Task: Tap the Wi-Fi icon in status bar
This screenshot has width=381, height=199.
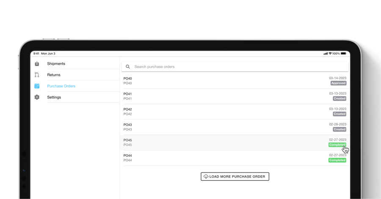Action: pos(330,54)
